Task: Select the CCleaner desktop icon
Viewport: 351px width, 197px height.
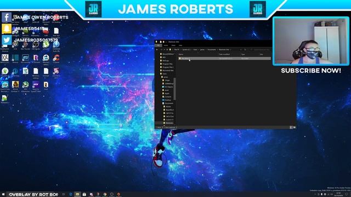Action: [x=56, y=59]
